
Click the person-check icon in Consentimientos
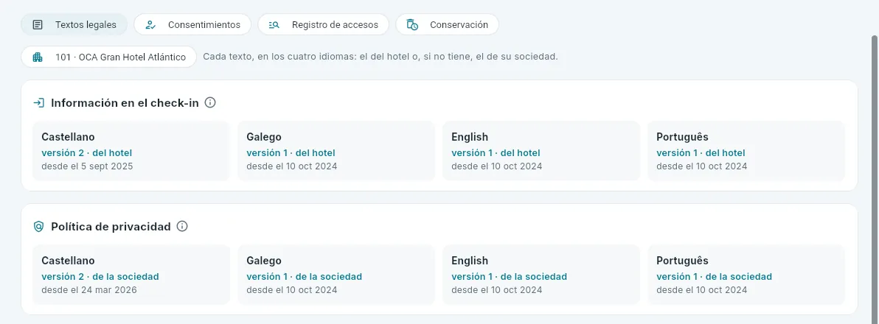150,24
